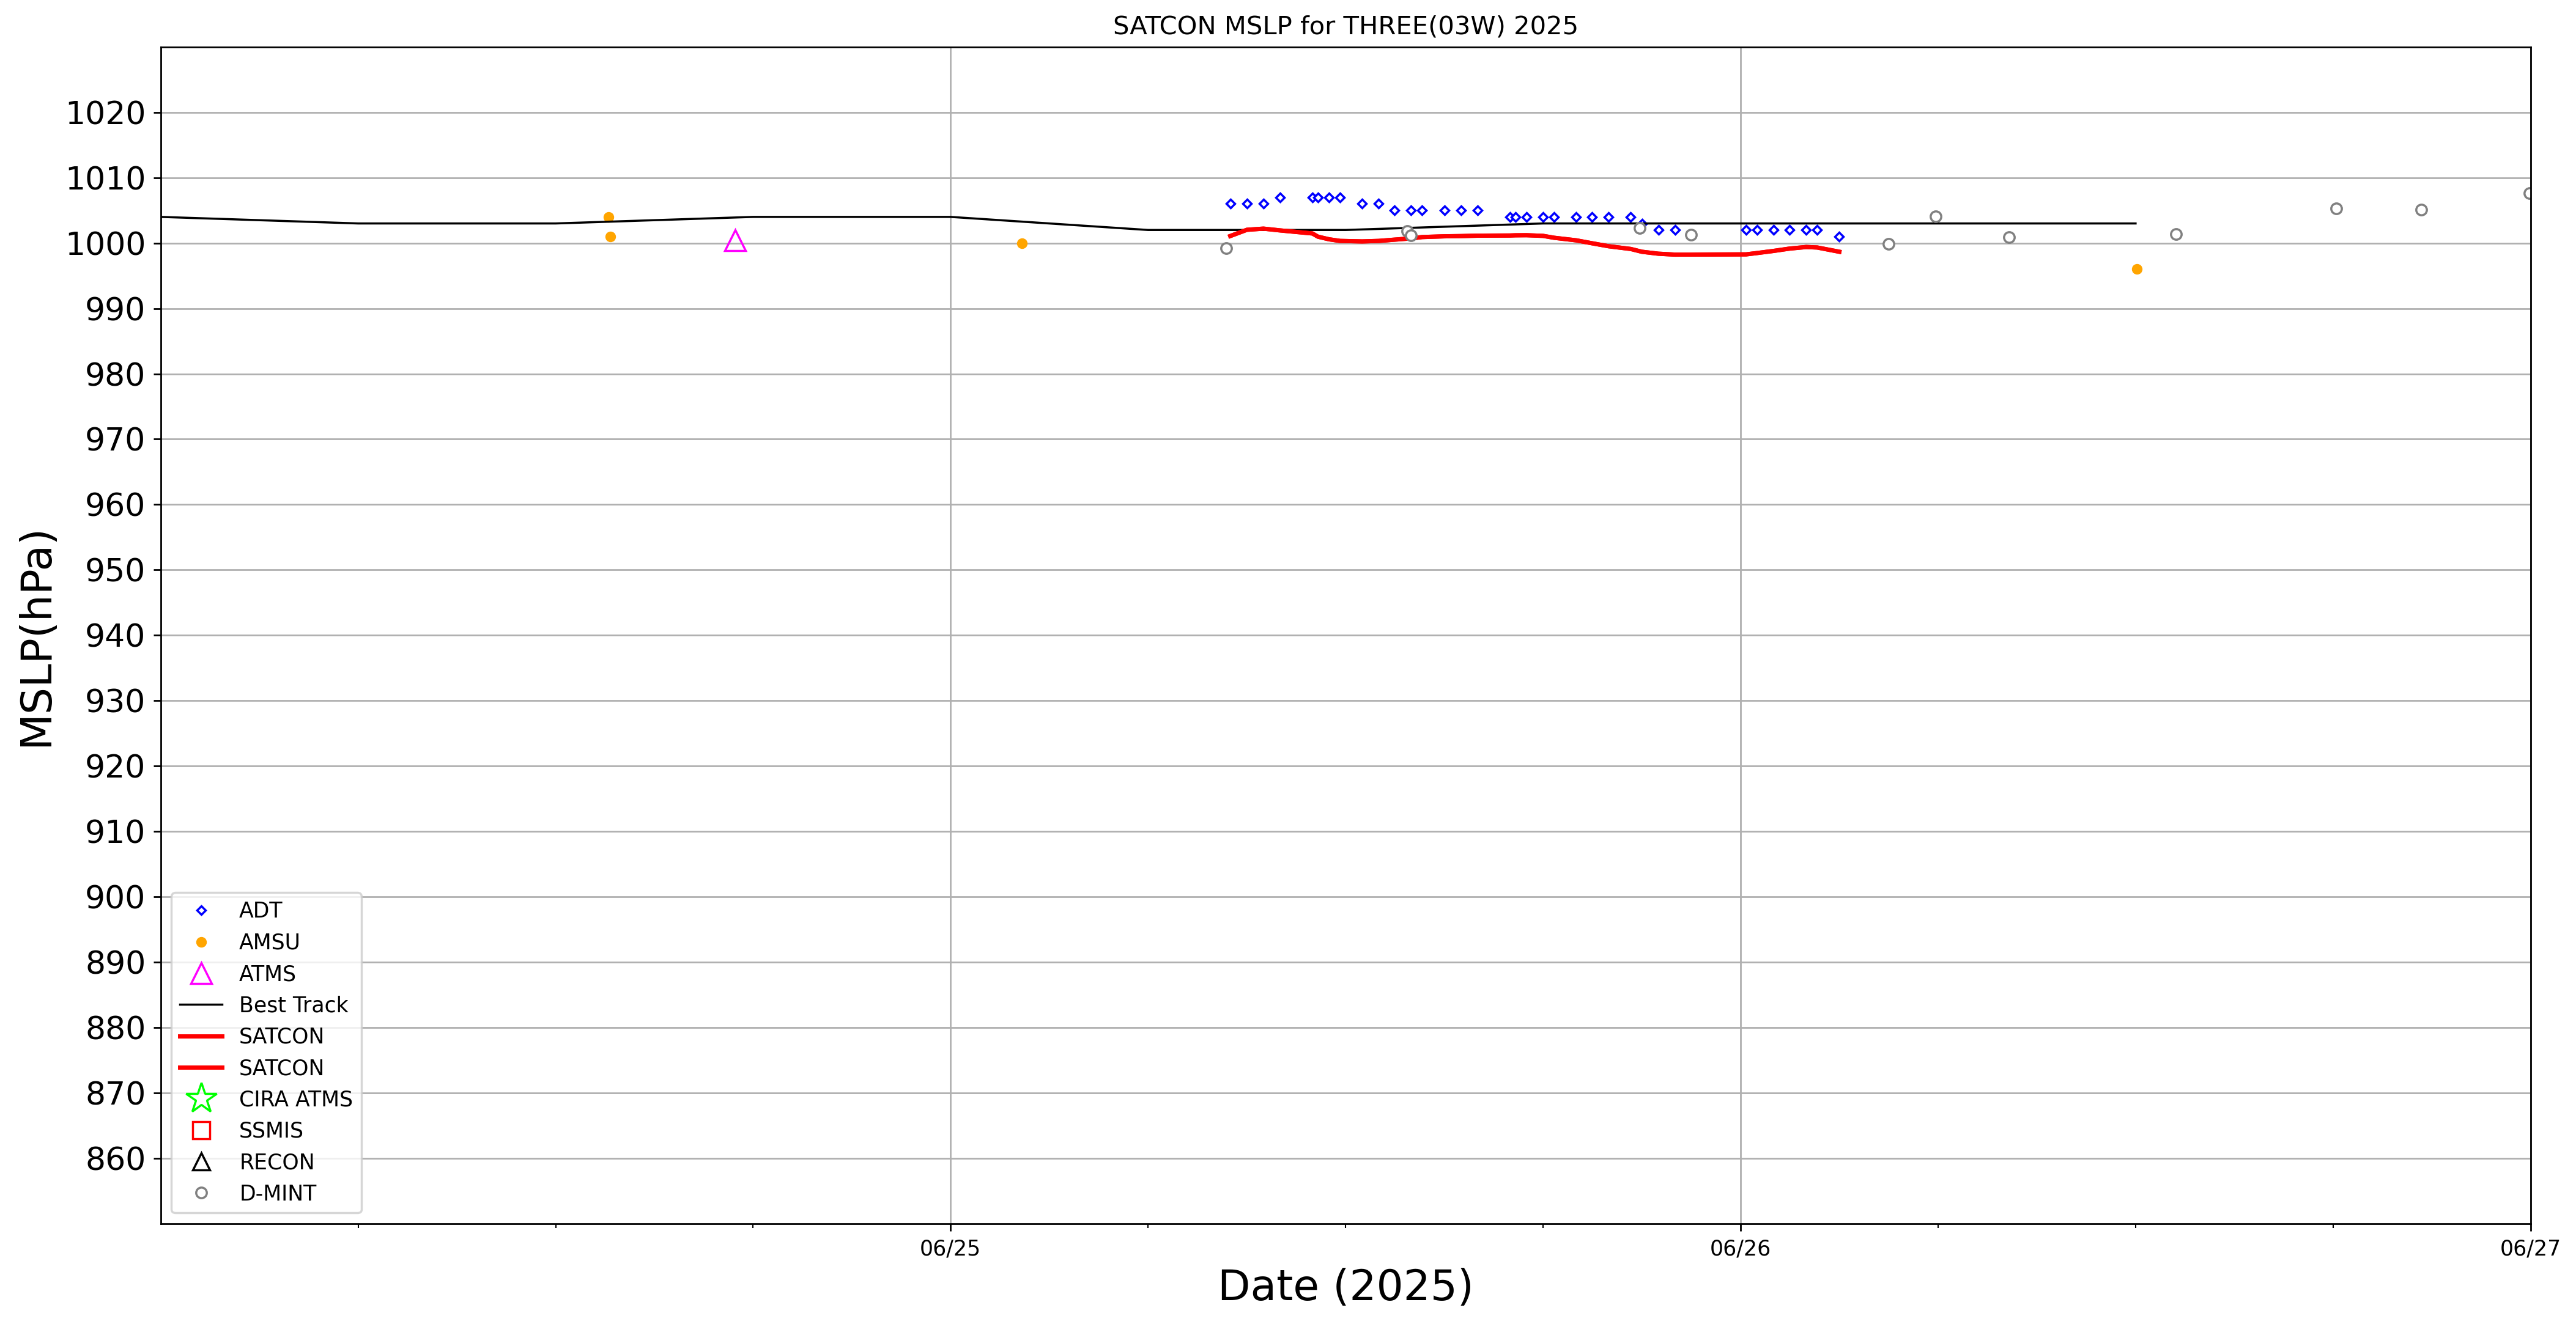Click the lowest orange AMSU point near 996 hPa

pos(2137,270)
